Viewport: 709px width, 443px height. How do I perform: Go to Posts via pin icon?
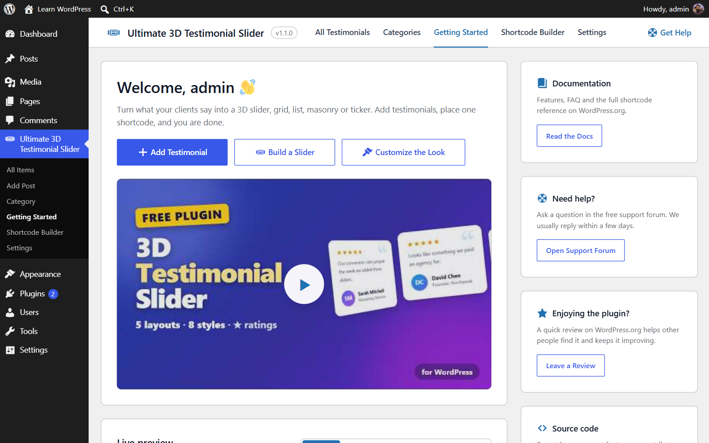pos(10,59)
